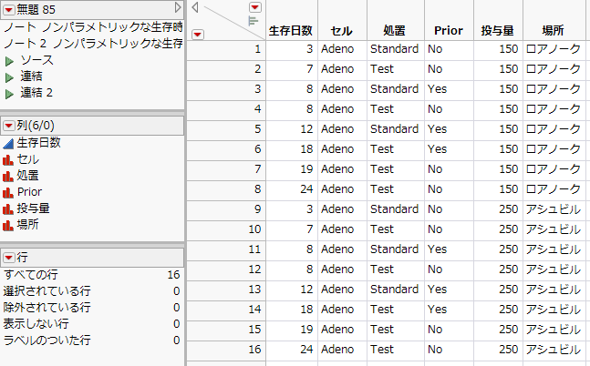Click nominal icon beside Prior column
Viewport: 590px width, 366px height.
pyautogui.click(x=8, y=192)
